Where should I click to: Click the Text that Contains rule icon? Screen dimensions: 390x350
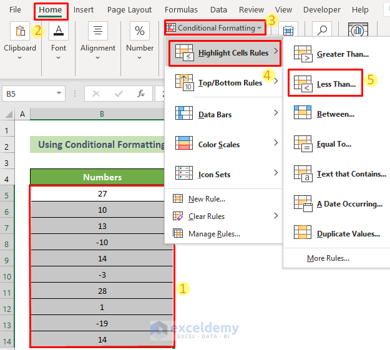click(x=303, y=173)
